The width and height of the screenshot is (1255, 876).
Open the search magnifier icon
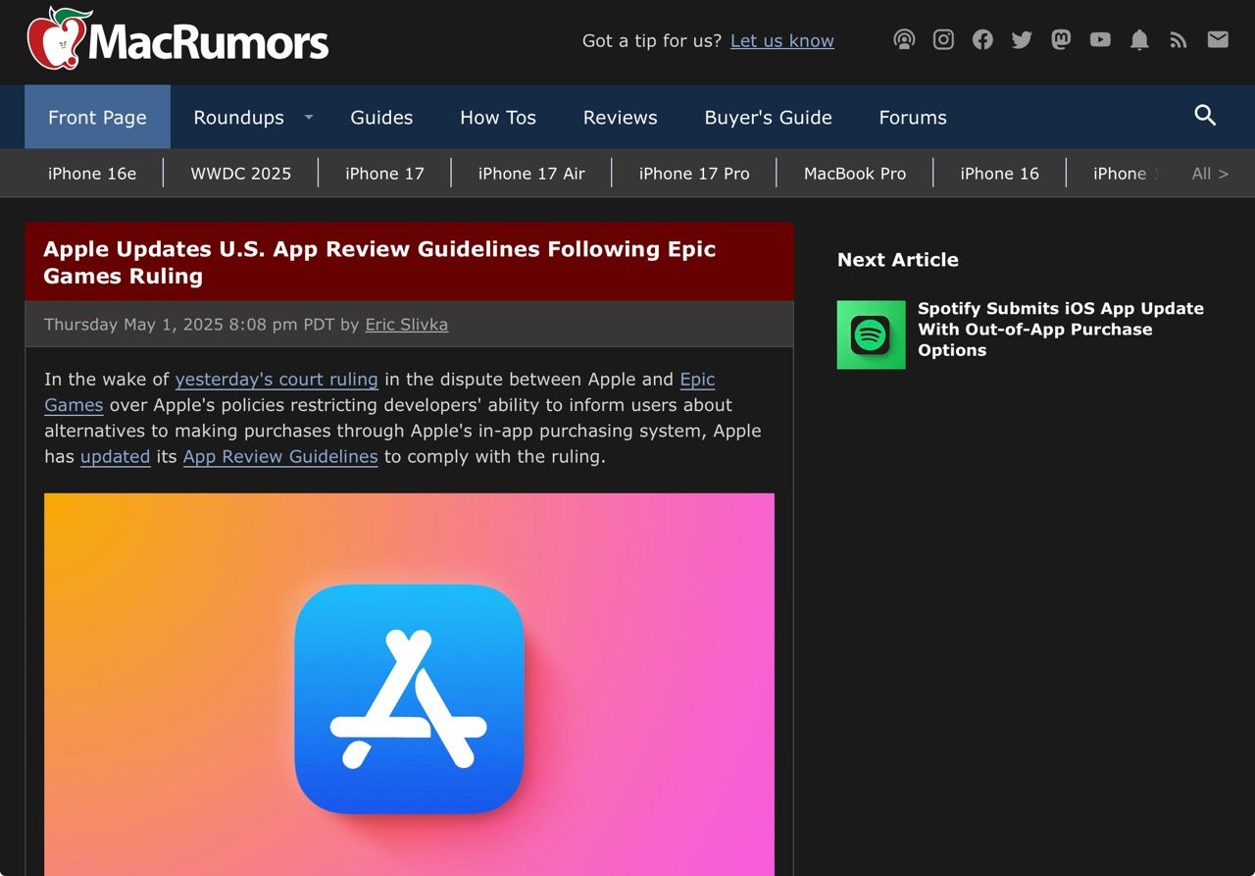(1205, 116)
